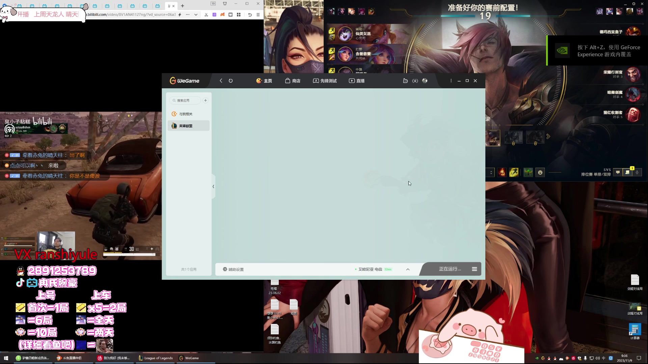Click the orange gamepad extension icon
Viewport: 648px width, 364px height.
[222, 14]
